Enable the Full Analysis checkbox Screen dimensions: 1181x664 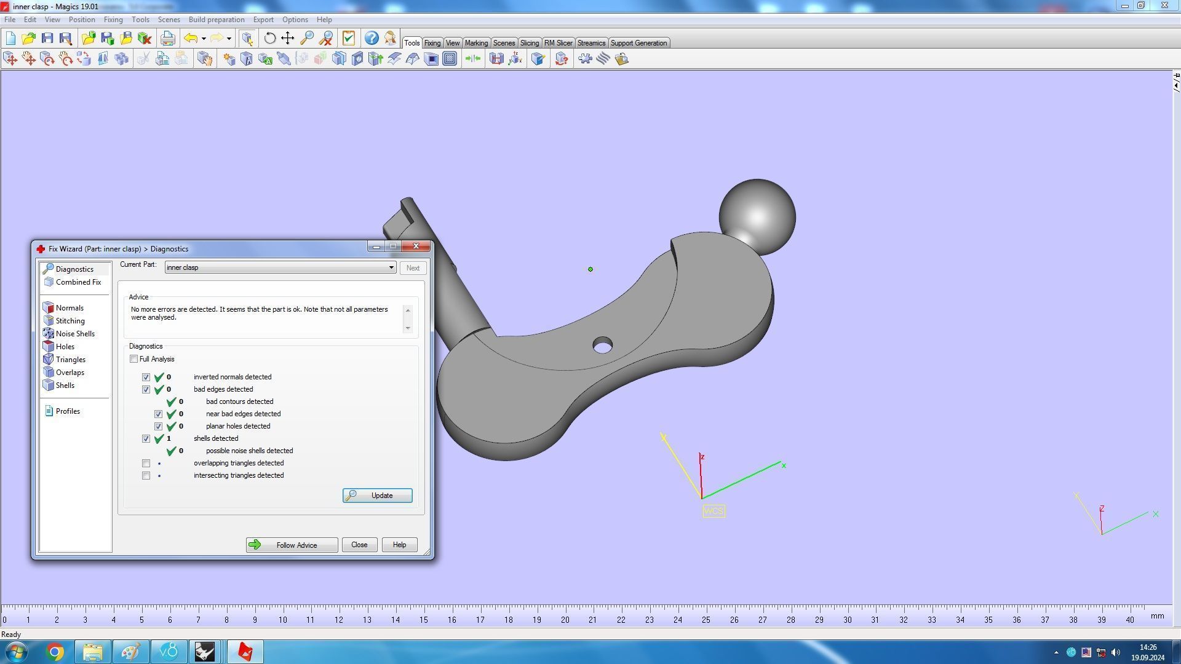(x=134, y=359)
